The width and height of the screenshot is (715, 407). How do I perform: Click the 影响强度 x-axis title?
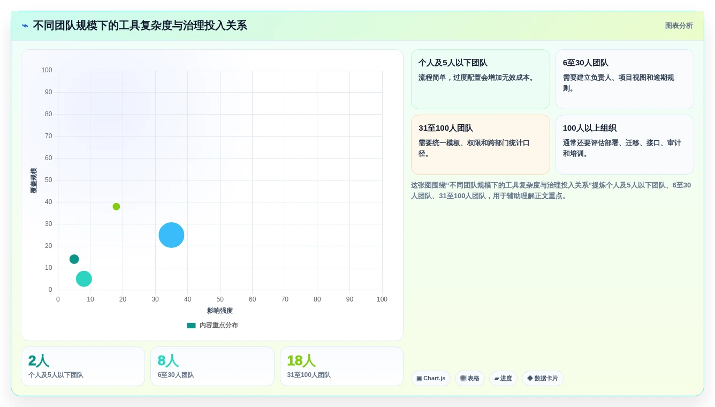220,311
